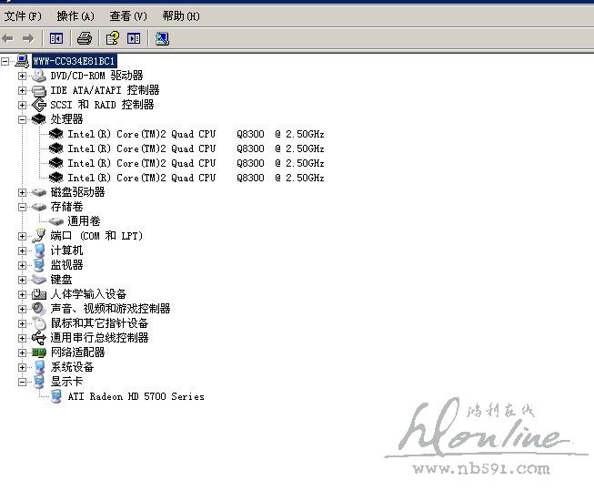594x491 pixels.
Task: Open the 帮助(H) menu
Action: coord(181,15)
